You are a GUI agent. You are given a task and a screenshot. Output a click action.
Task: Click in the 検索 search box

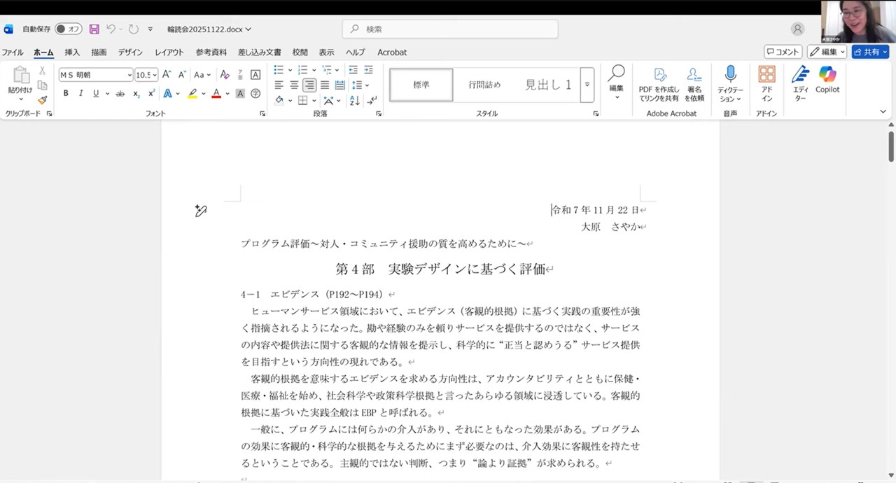point(450,29)
